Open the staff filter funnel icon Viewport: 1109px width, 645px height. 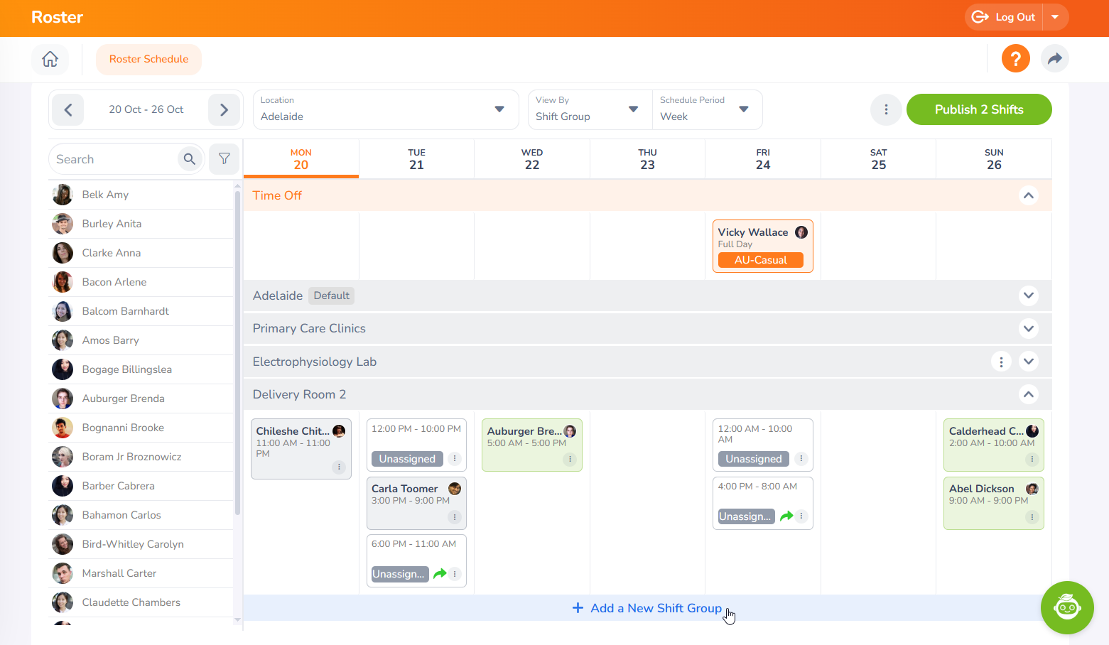click(224, 159)
